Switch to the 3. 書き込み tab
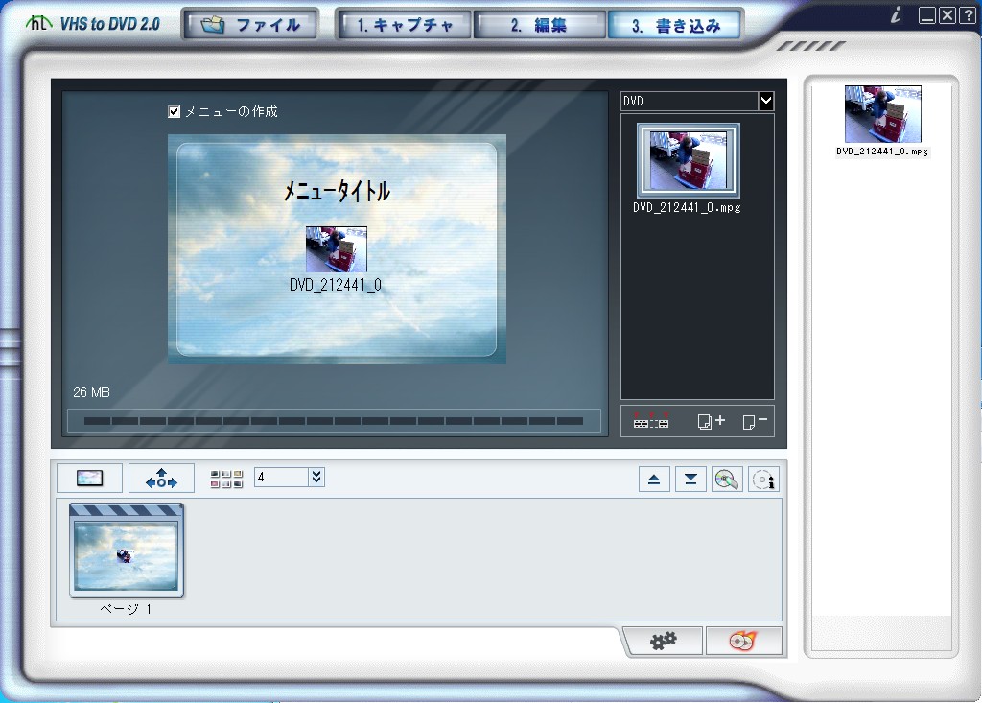Screen dimensions: 982x703 click(x=674, y=25)
